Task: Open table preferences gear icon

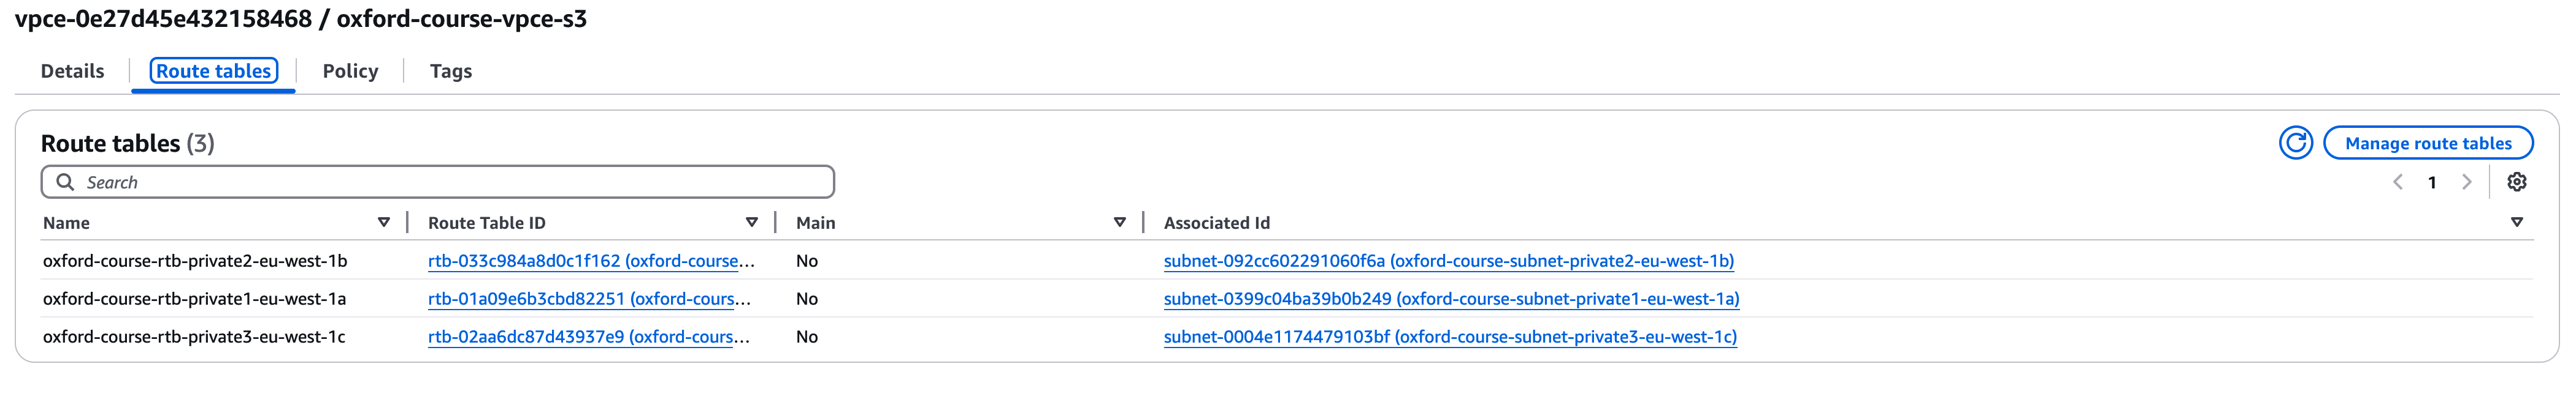Action: [x=2516, y=182]
